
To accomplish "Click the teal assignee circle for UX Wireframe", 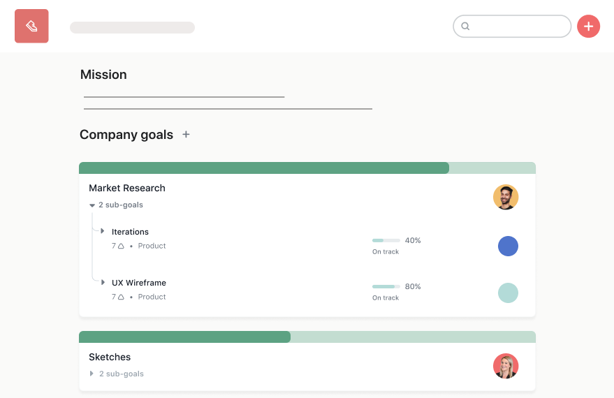I will 508,293.
